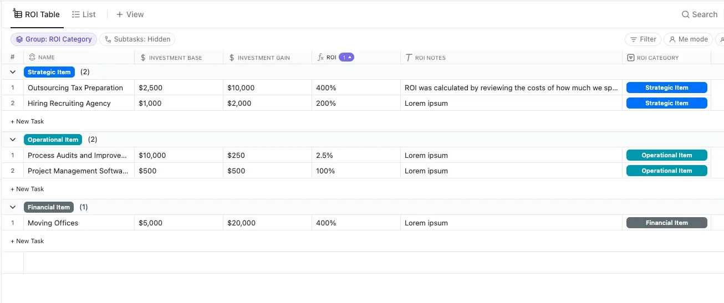Collapse the Operational Item group
724x303 pixels.
[13, 140]
